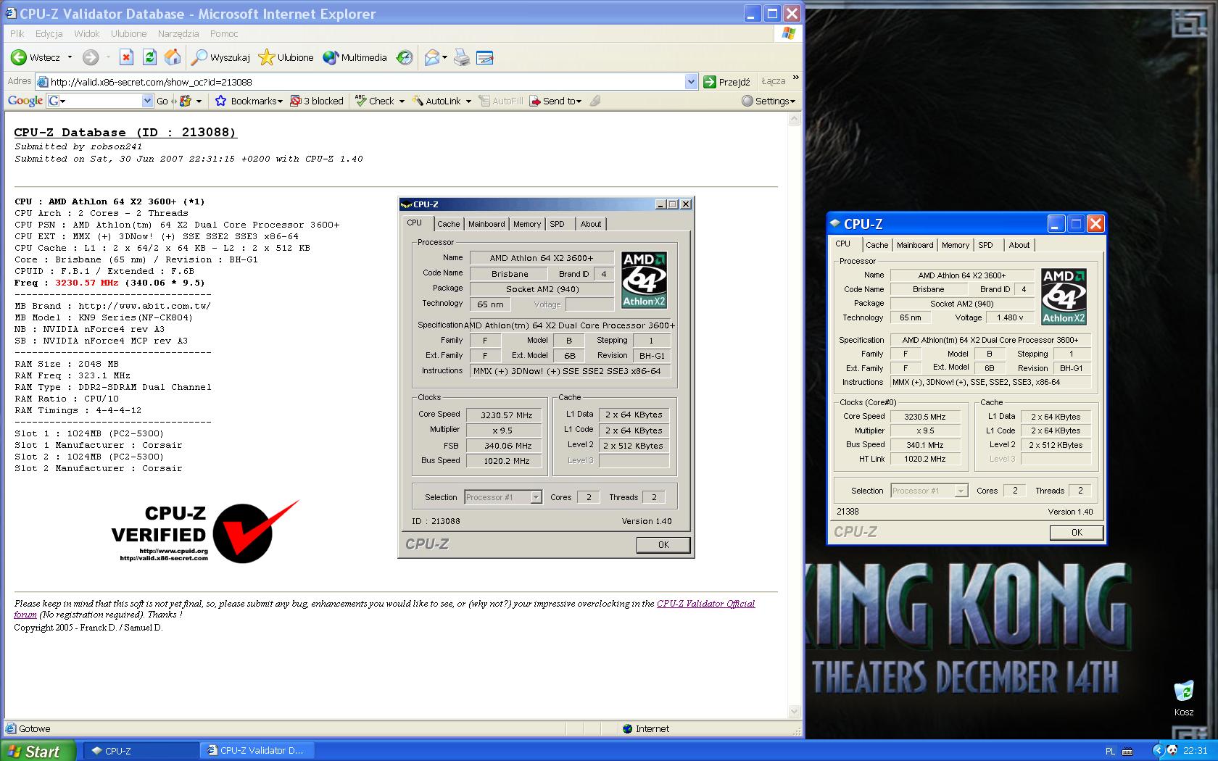Image resolution: width=1218 pixels, height=761 pixels.
Task: Click Przejdź go button
Action: click(727, 82)
